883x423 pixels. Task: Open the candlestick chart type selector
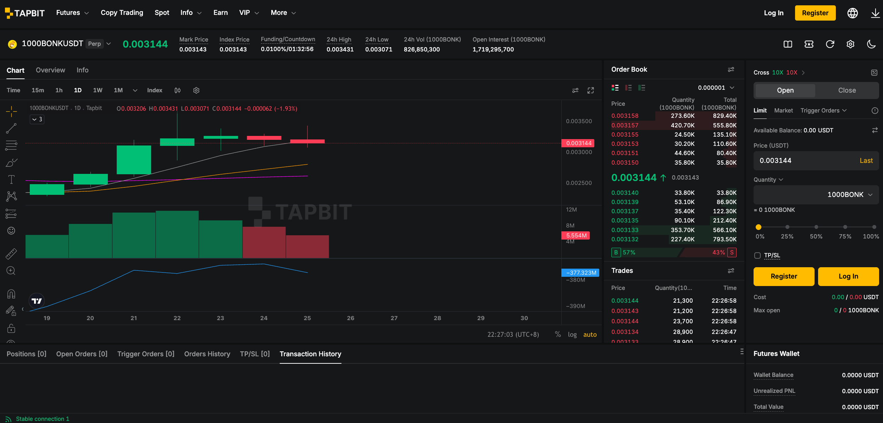178,90
